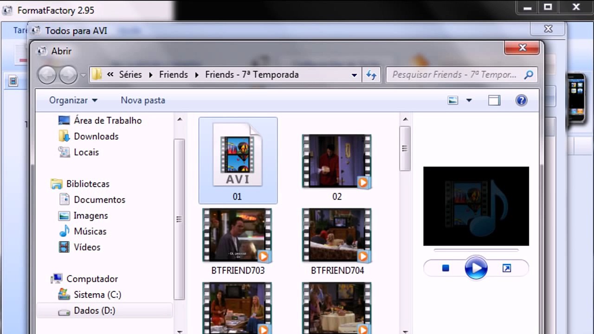Navigate to the Friends breadcrumb folder
Screen dimensions: 594x334
[174, 75]
